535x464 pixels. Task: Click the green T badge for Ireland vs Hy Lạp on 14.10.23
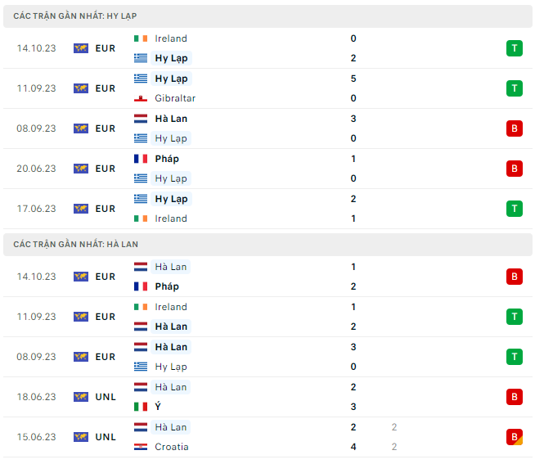click(x=514, y=48)
